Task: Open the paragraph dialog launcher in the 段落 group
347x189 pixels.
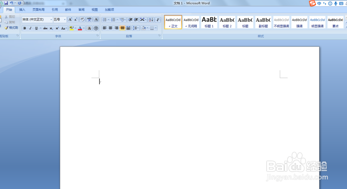Action: [159, 36]
